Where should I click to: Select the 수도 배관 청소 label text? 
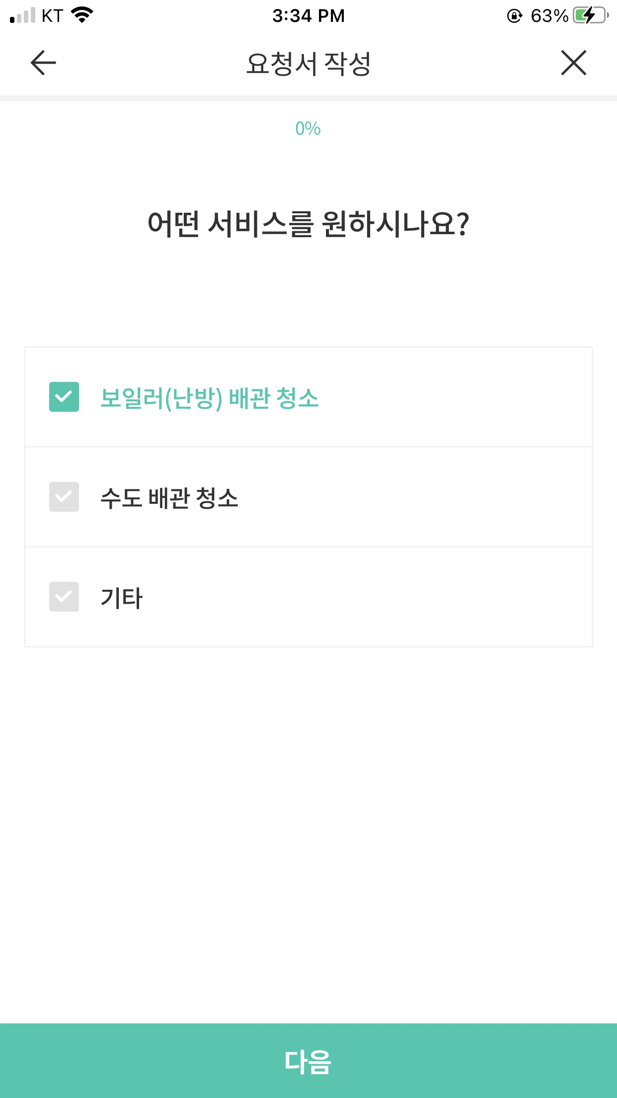pos(169,498)
